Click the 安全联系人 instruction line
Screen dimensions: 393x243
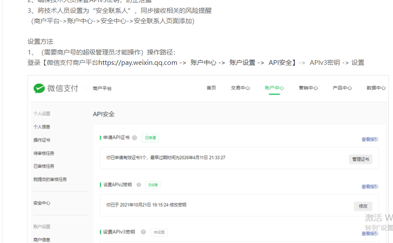pyautogui.click(x=120, y=11)
